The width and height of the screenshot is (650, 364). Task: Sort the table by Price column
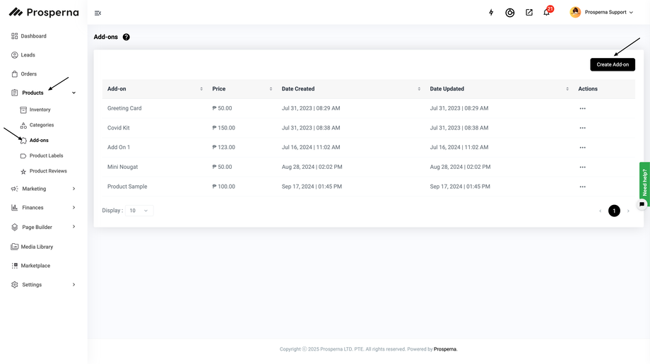271,89
